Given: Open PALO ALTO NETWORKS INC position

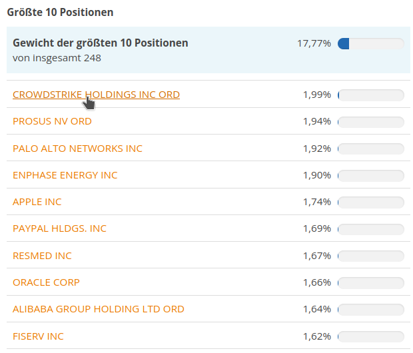Looking at the screenshot, I should 77,149.
